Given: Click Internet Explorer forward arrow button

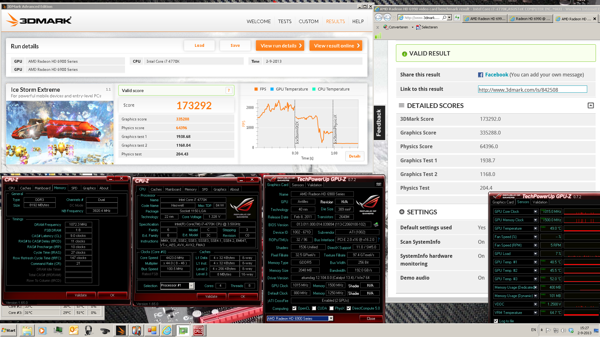Looking at the screenshot, I should tap(387, 17).
